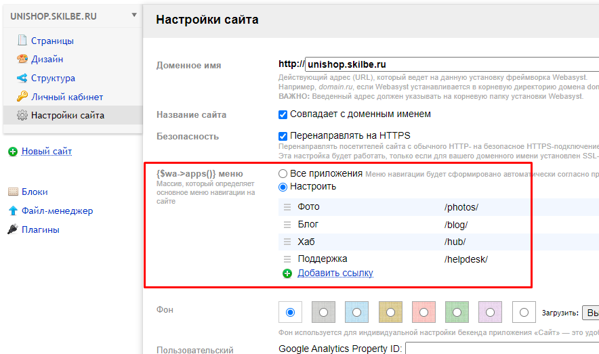This screenshot has width=599, height=354.
Task: Select the 'Все приложения' radio option
Action: [x=283, y=174]
